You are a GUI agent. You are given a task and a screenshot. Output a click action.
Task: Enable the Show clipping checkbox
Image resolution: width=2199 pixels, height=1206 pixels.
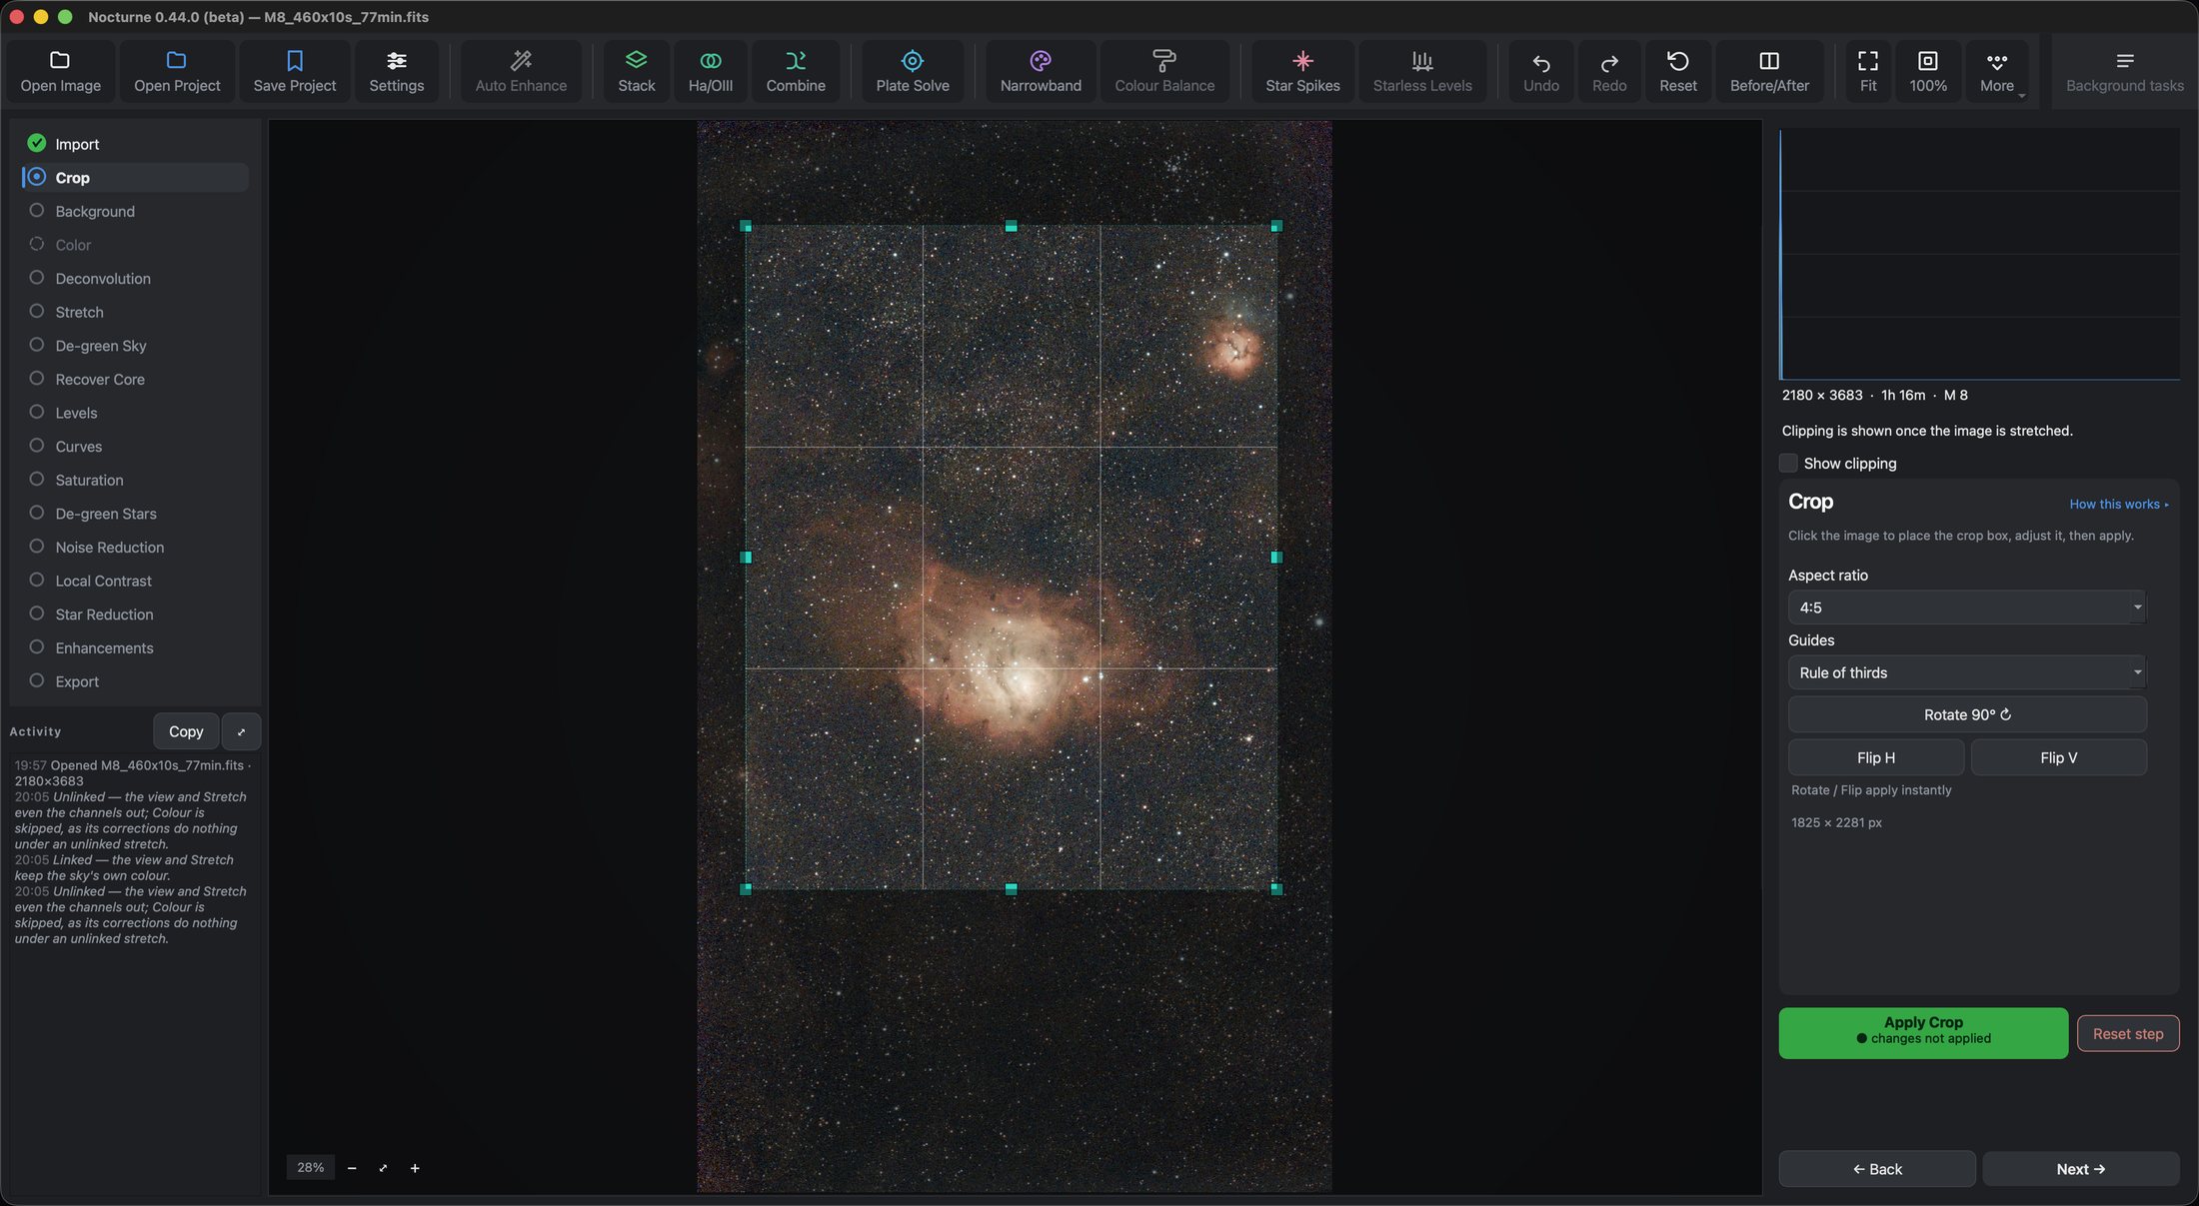[x=1788, y=463]
